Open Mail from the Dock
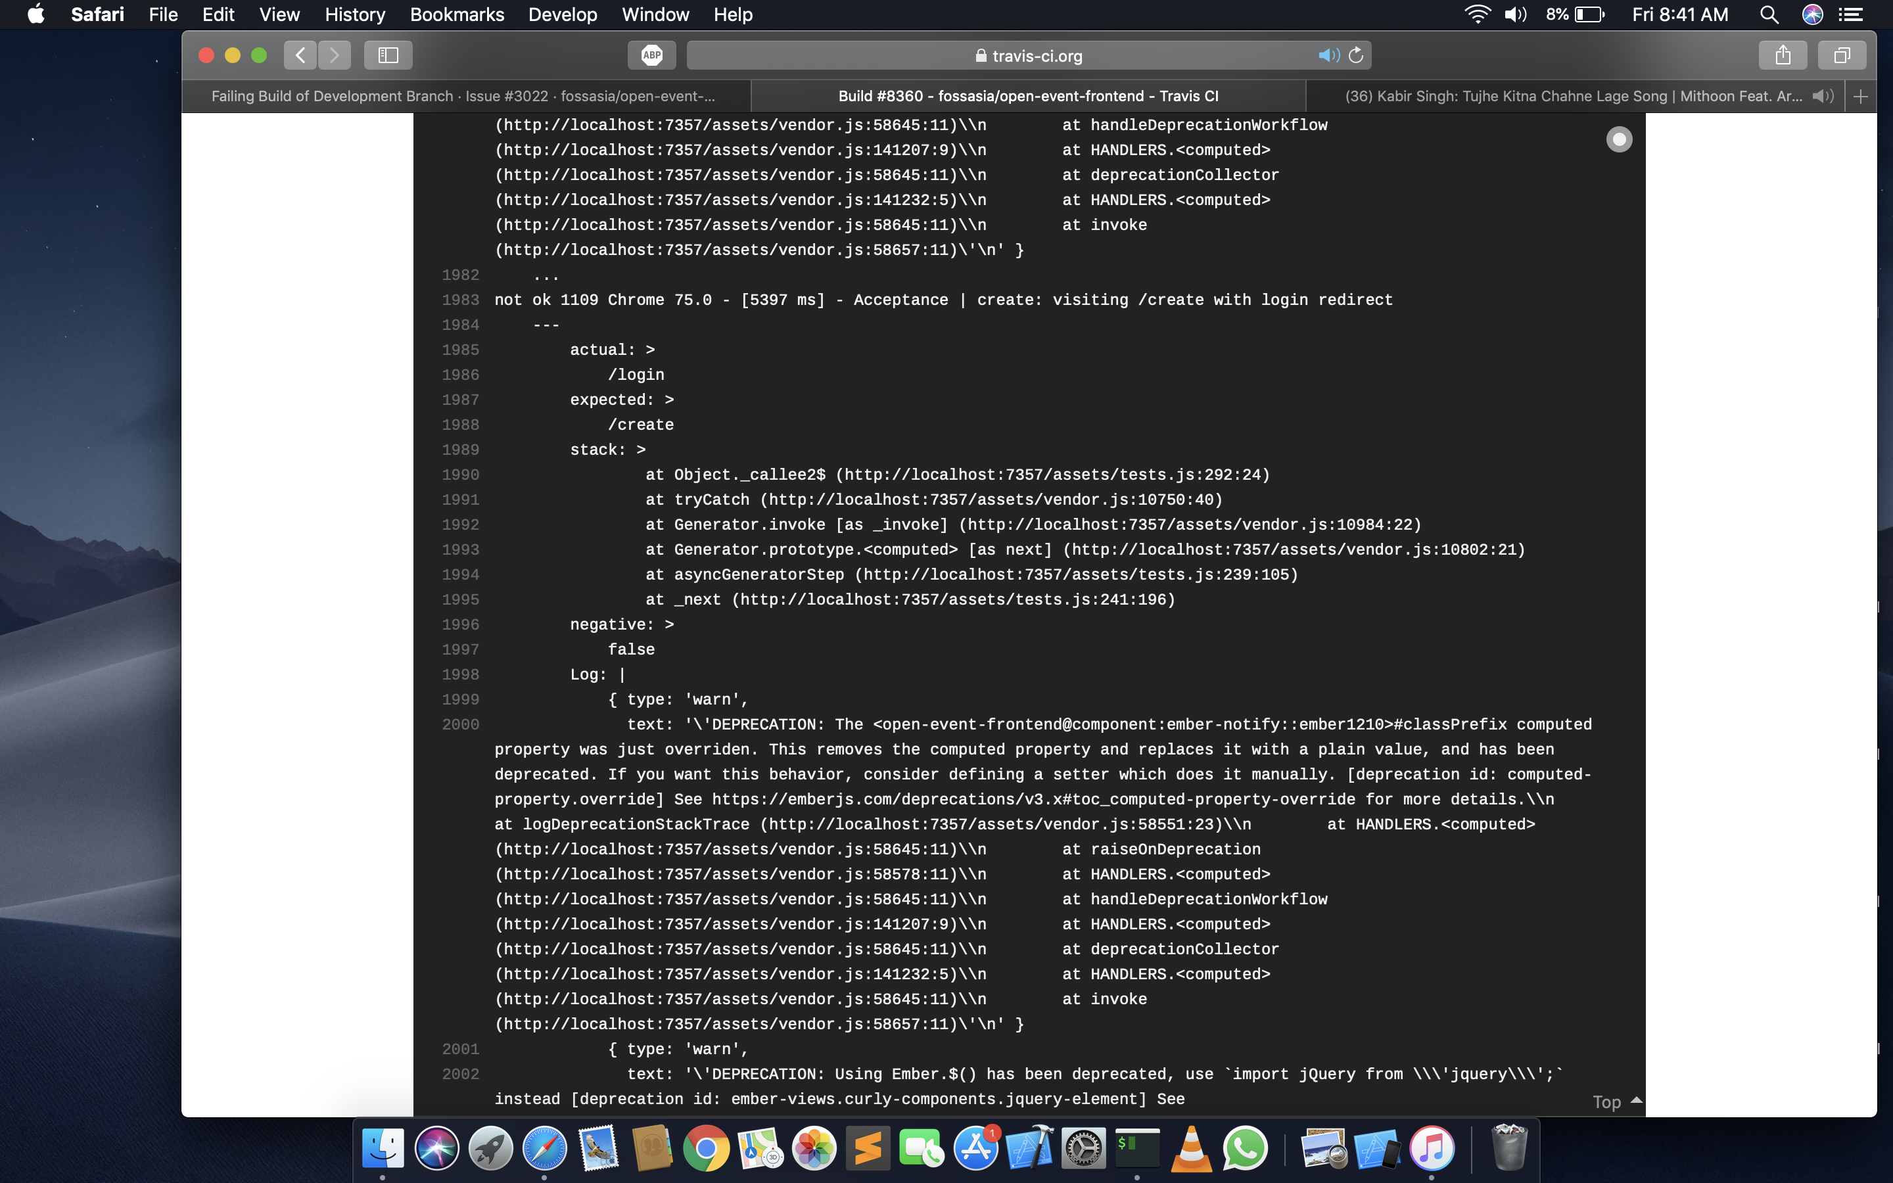Image resolution: width=1893 pixels, height=1183 pixels. (x=598, y=1148)
